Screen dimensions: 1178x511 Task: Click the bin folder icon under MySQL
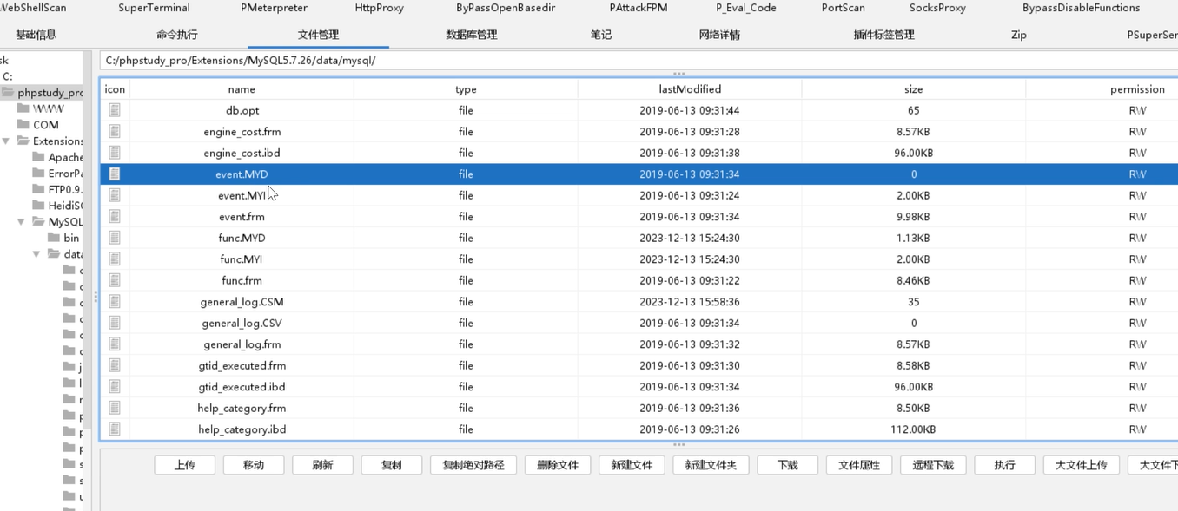pyautogui.click(x=54, y=238)
